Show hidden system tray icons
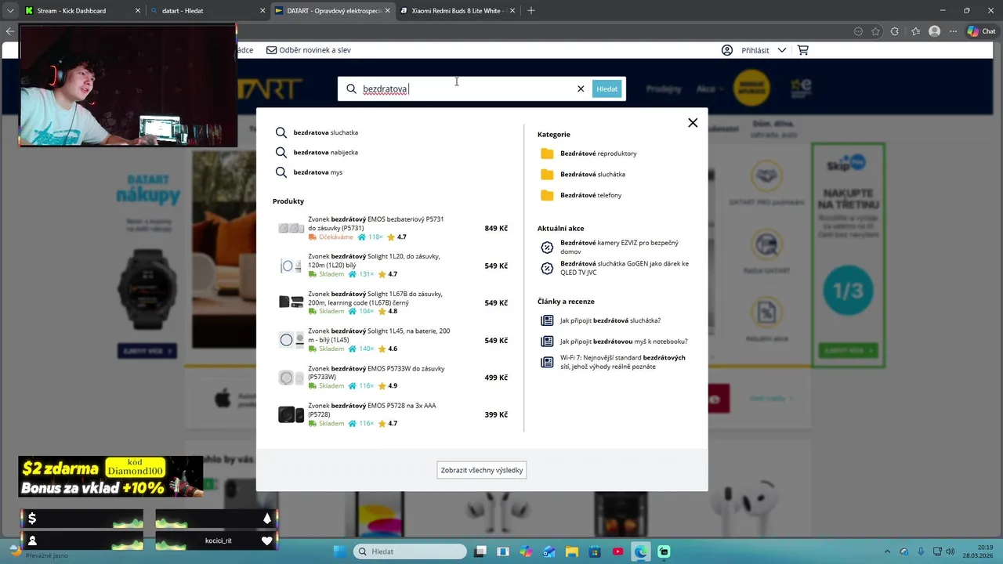 click(x=887, y=551)
